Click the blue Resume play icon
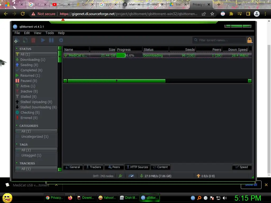 (43, 40)
